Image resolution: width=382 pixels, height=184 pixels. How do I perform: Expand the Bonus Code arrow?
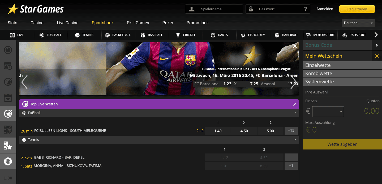(x=377, y=45)
